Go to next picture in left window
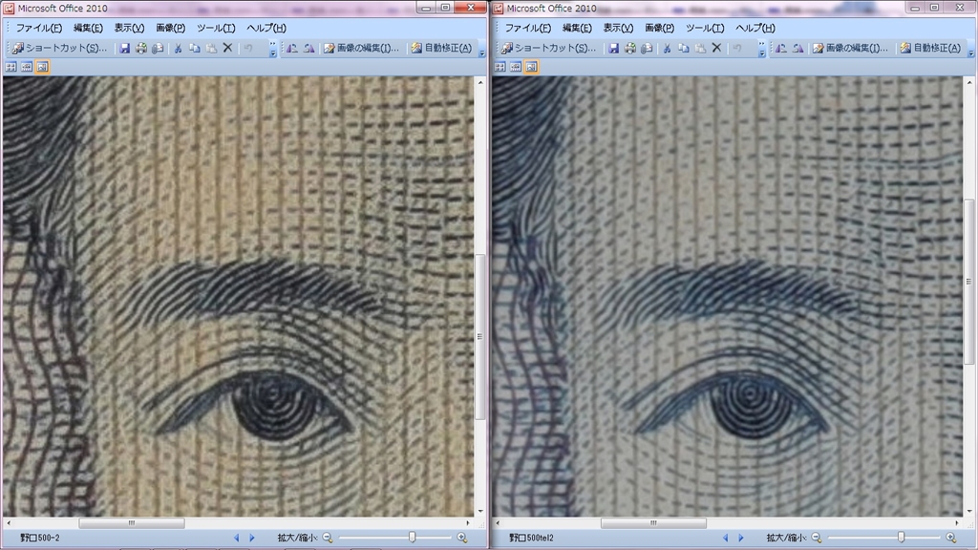The image size is (978, 550). (252, 538)
